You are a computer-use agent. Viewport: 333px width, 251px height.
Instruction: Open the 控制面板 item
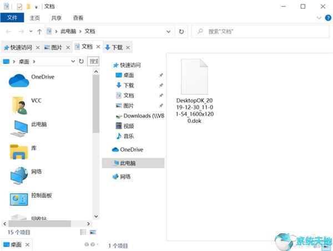tap(31, 199)
